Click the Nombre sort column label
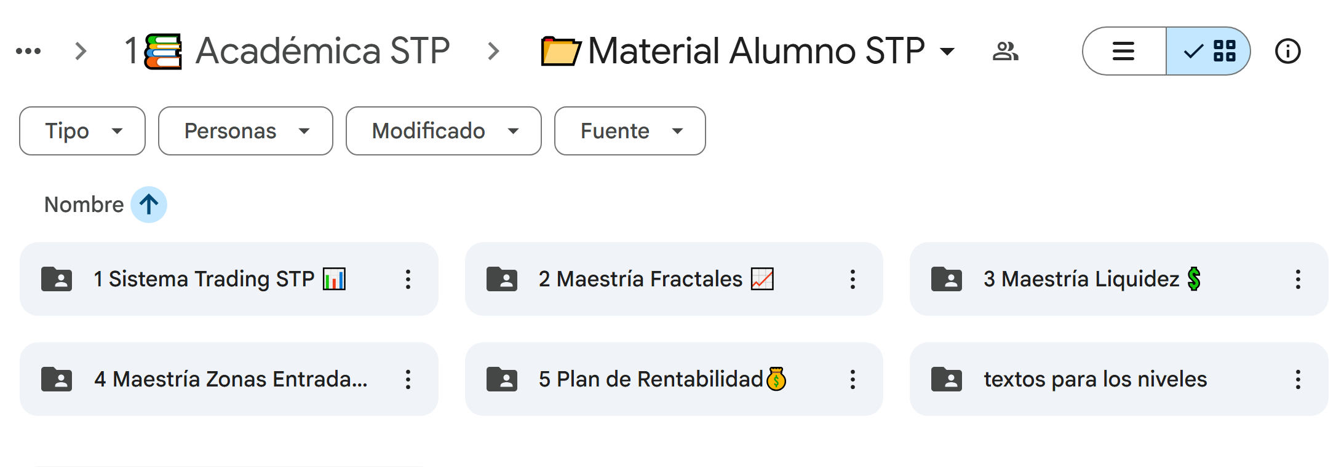 [84, 205]
